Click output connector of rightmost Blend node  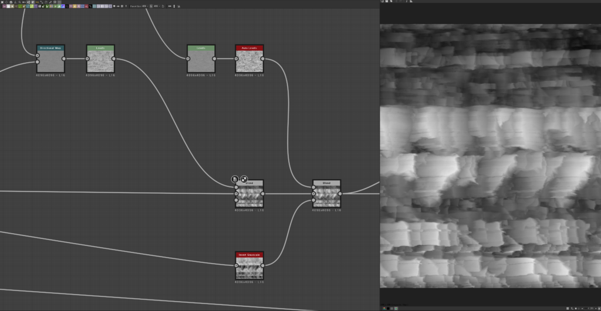point(340,194)
